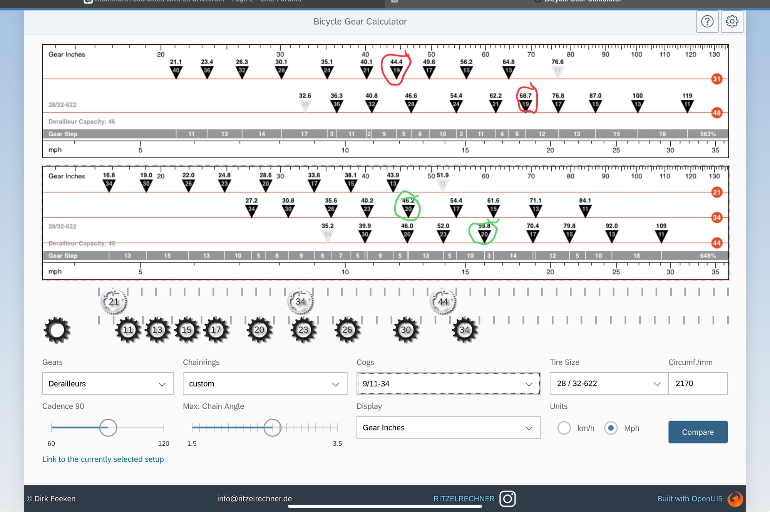This screenshot has width=770, height=512.
Task: Open the RITZELRECHNER footer link
Action: [464, 499]
